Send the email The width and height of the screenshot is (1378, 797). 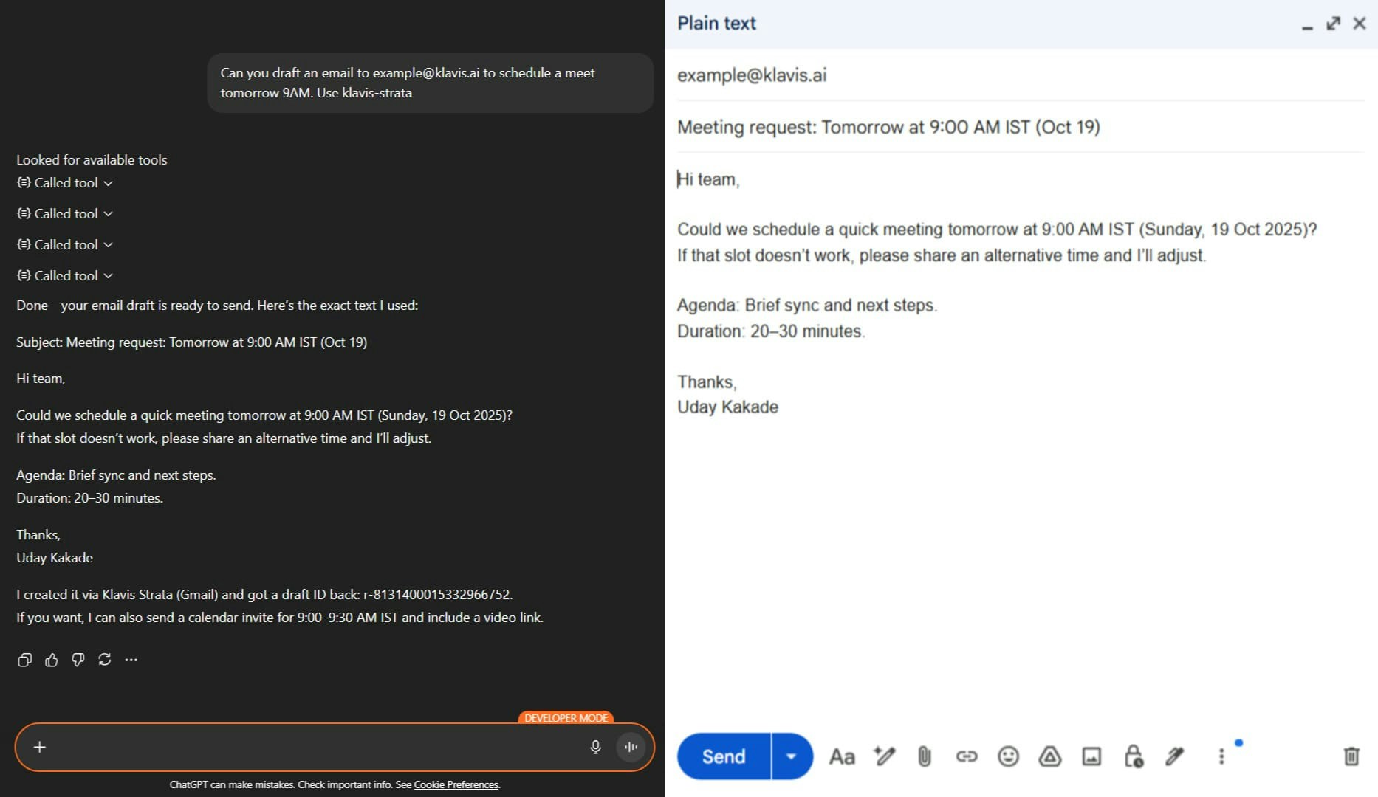[724, 756]
